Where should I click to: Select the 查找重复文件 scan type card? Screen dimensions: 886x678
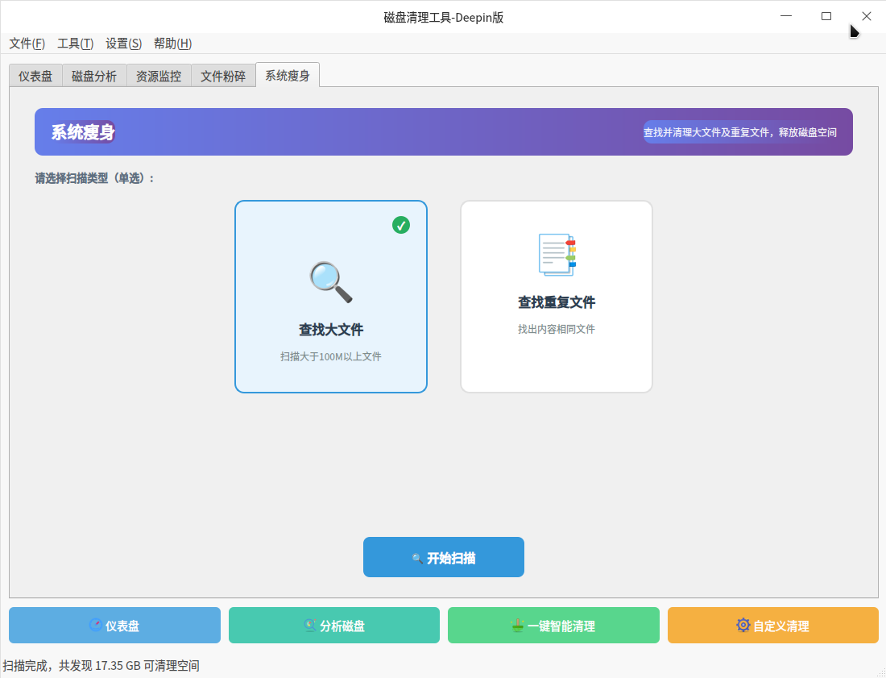[x=556, y=297]
